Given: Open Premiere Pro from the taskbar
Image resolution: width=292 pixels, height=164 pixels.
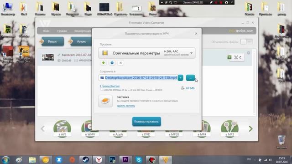Looking at the screenshot, I should 125,160.
